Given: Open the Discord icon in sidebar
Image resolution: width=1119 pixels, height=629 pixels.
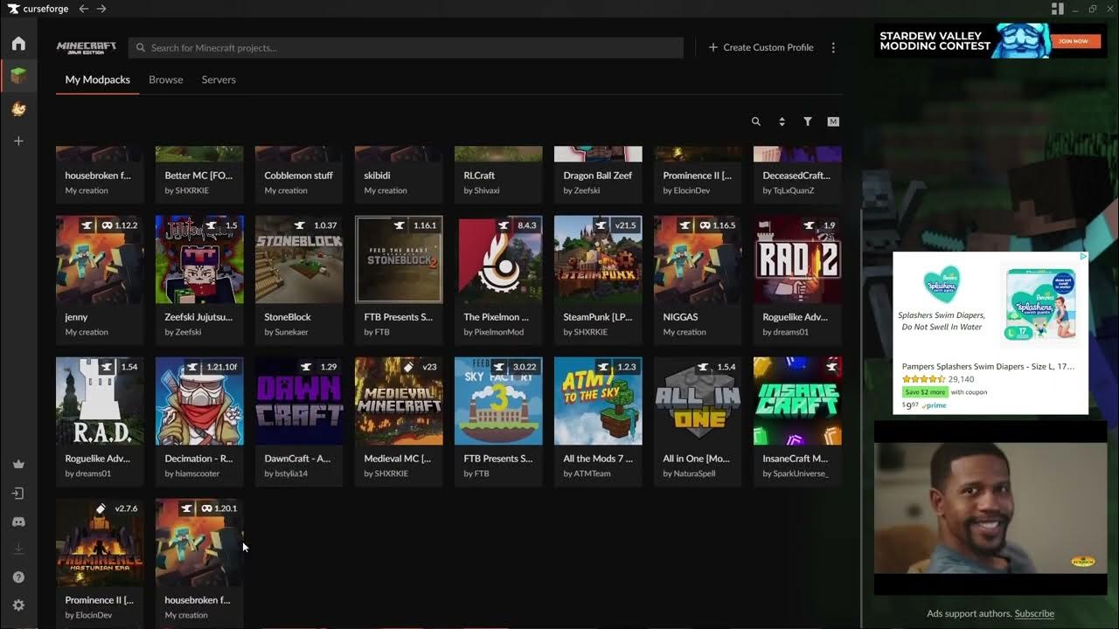Looking at the screenshot, I should pyautogui.click(x=18, y=522).
